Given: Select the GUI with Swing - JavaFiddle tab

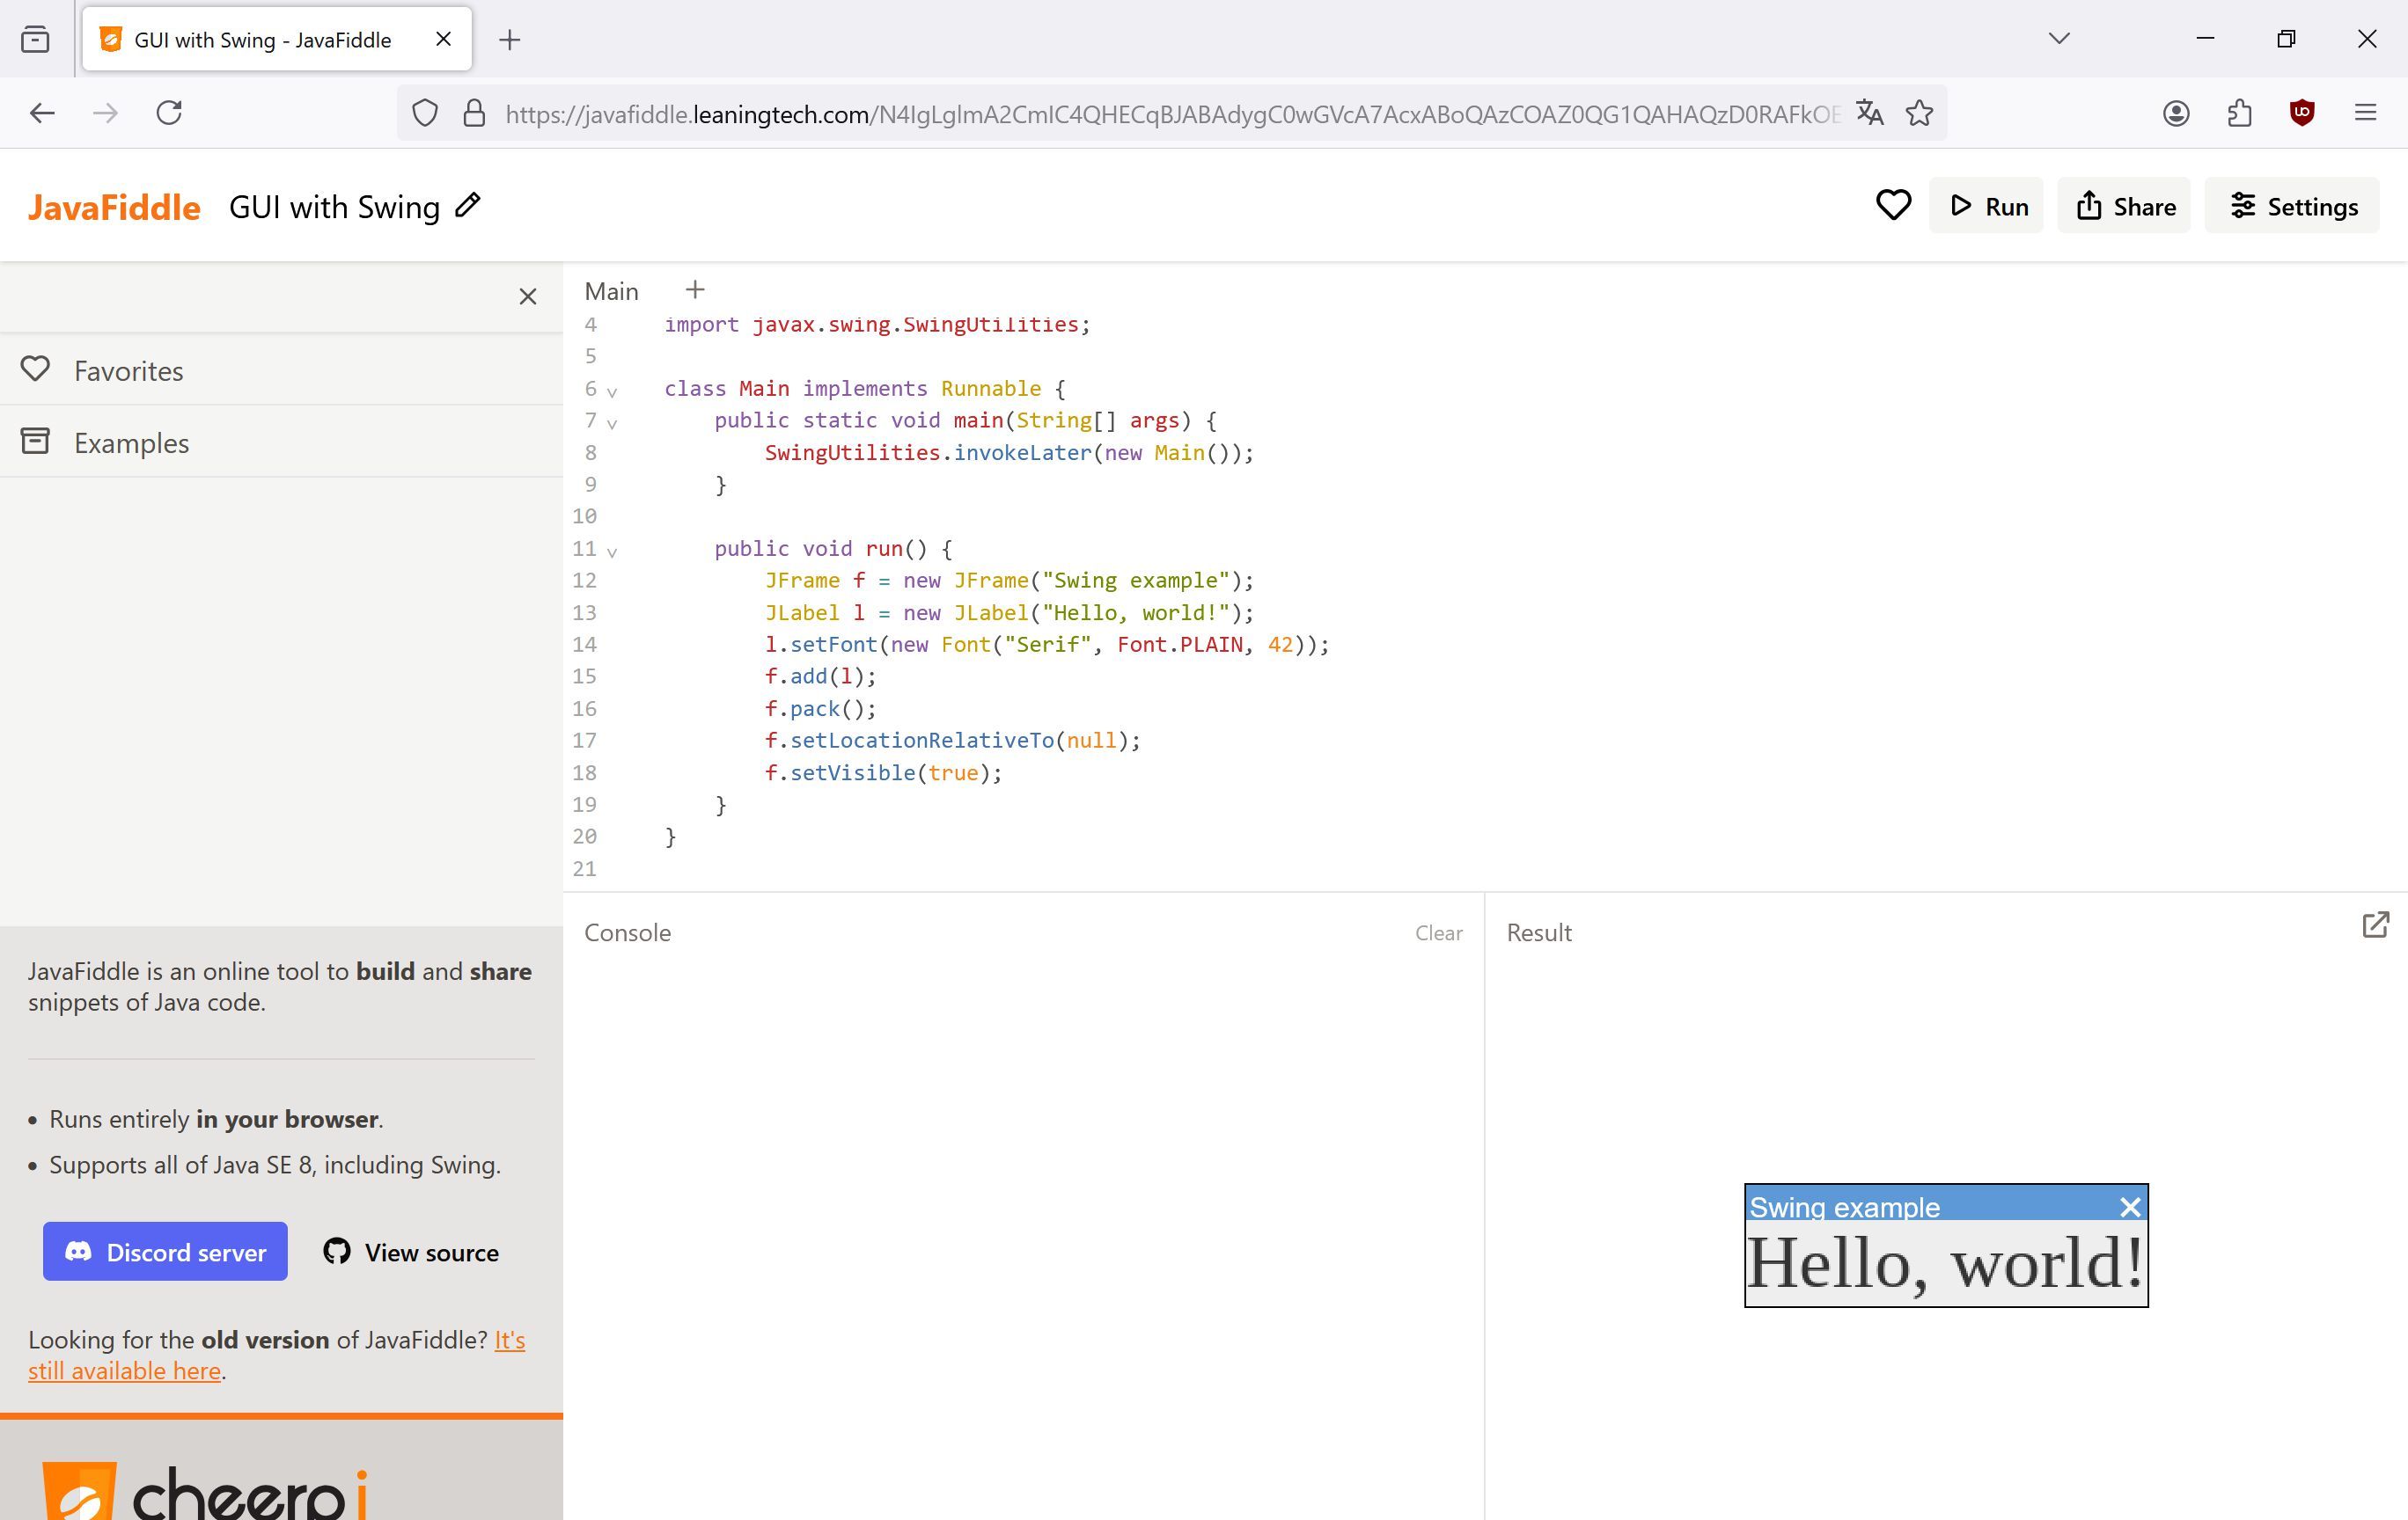Looking at the screenshot, I should (277, 39).
